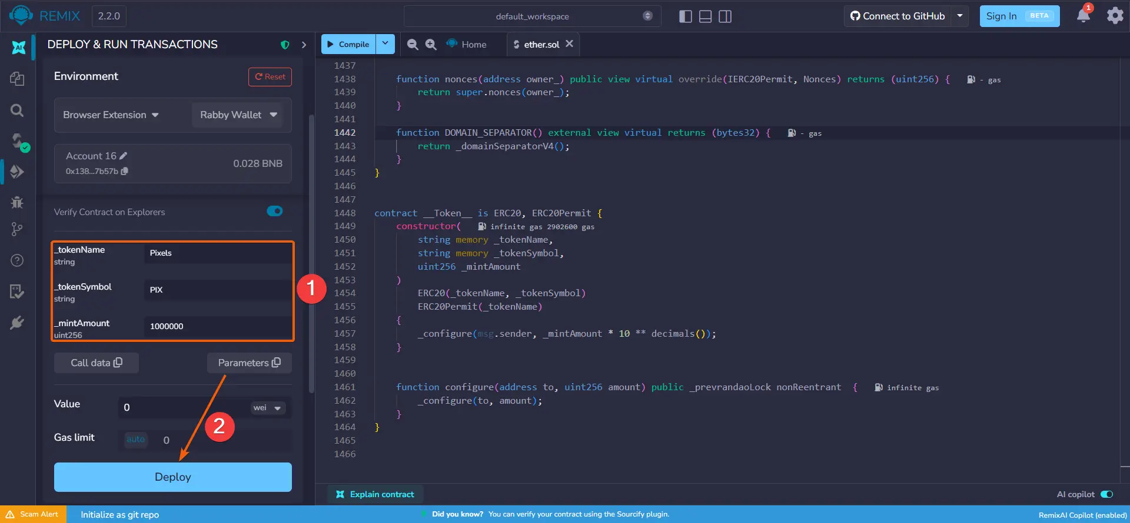Toggle the bottom terminal panel layout icon
This screenshot has width=1130, height=523.
pyautogui.click(x=705, y=16)
